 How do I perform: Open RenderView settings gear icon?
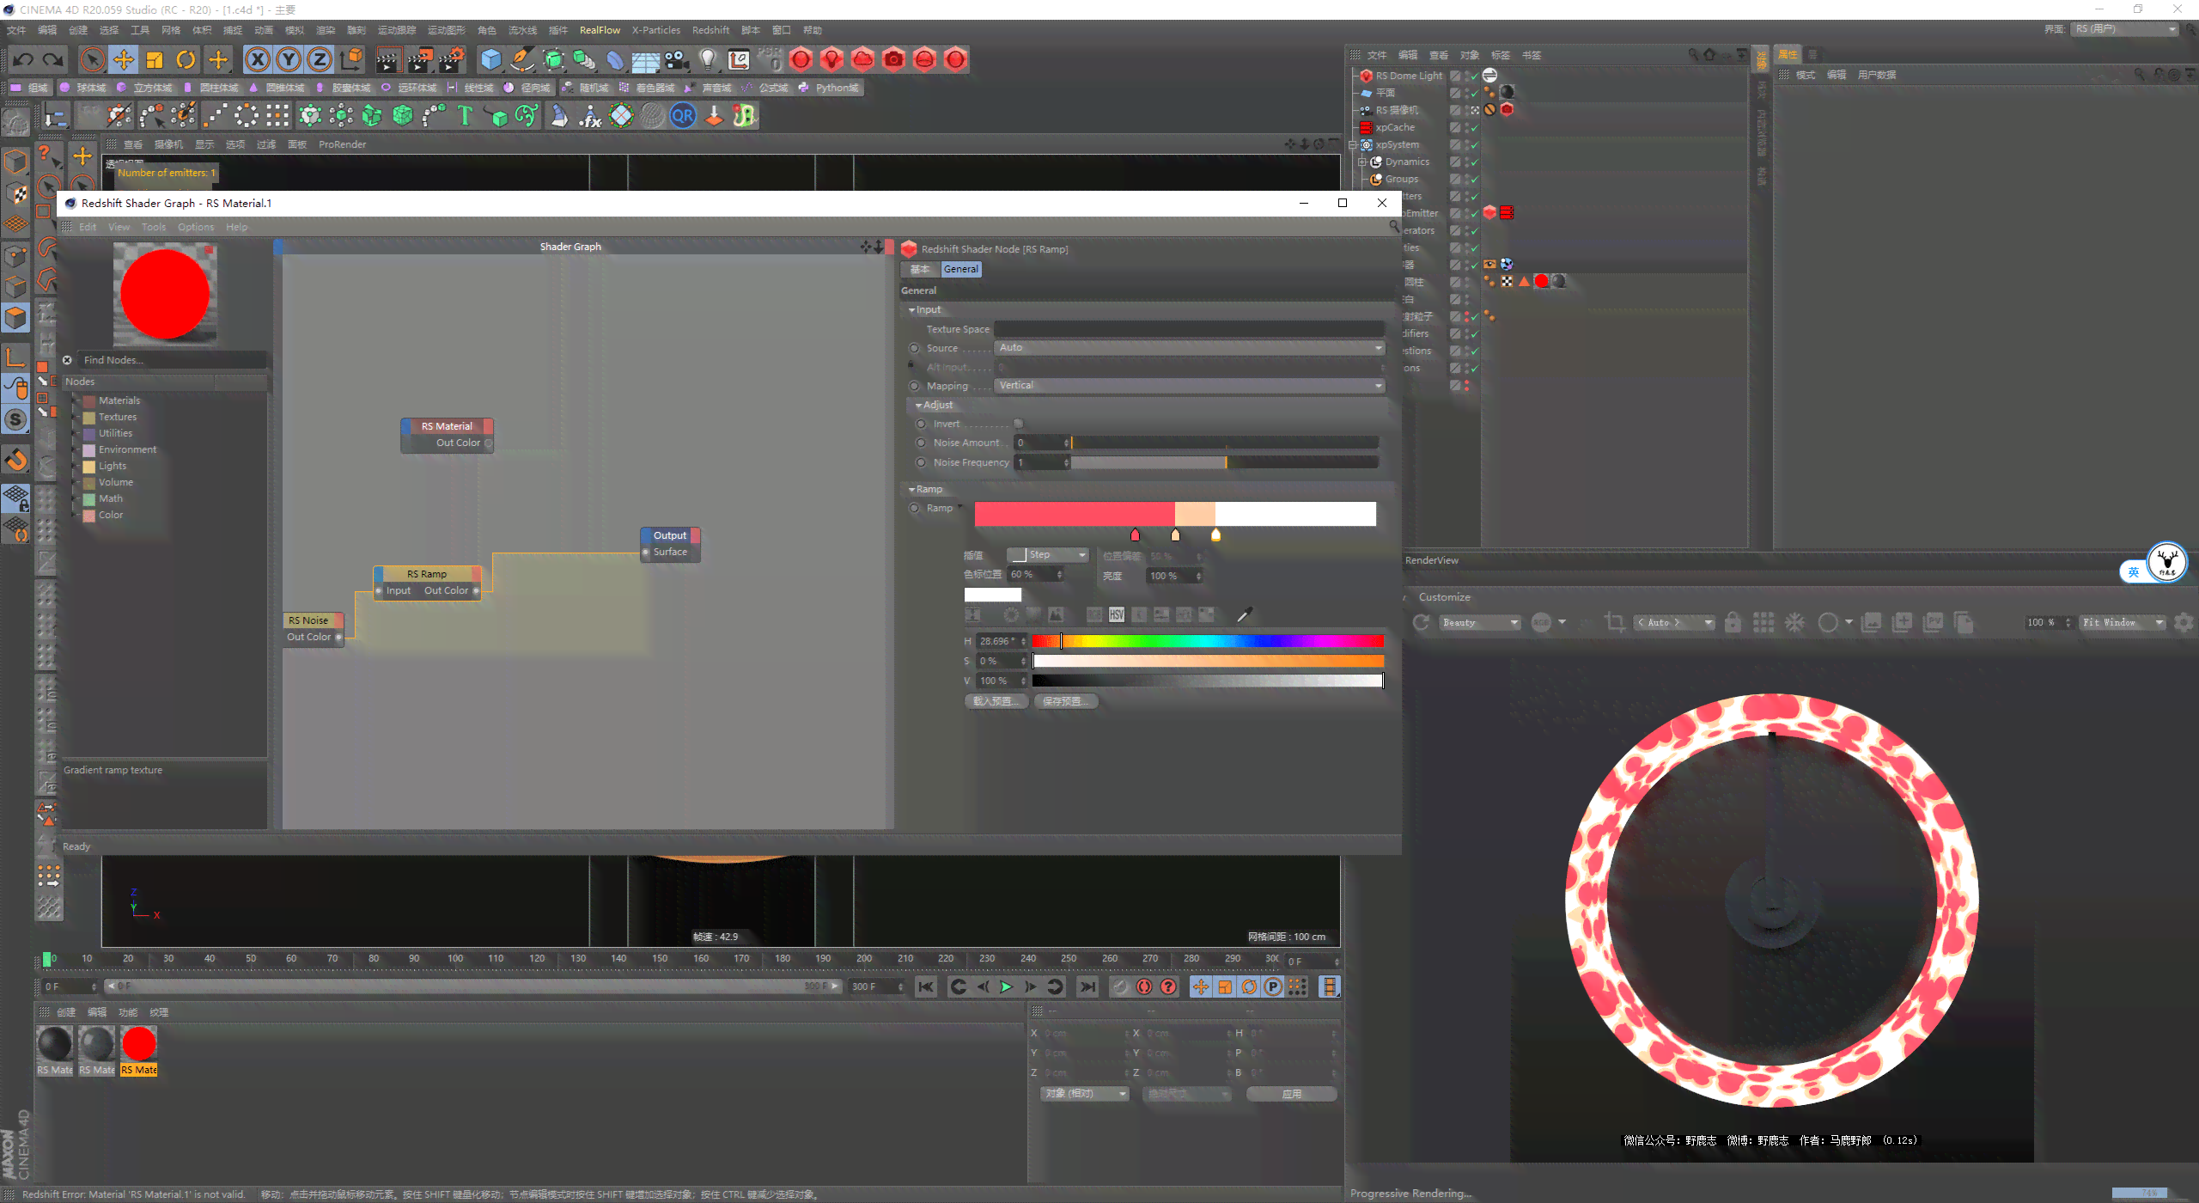2184,622
